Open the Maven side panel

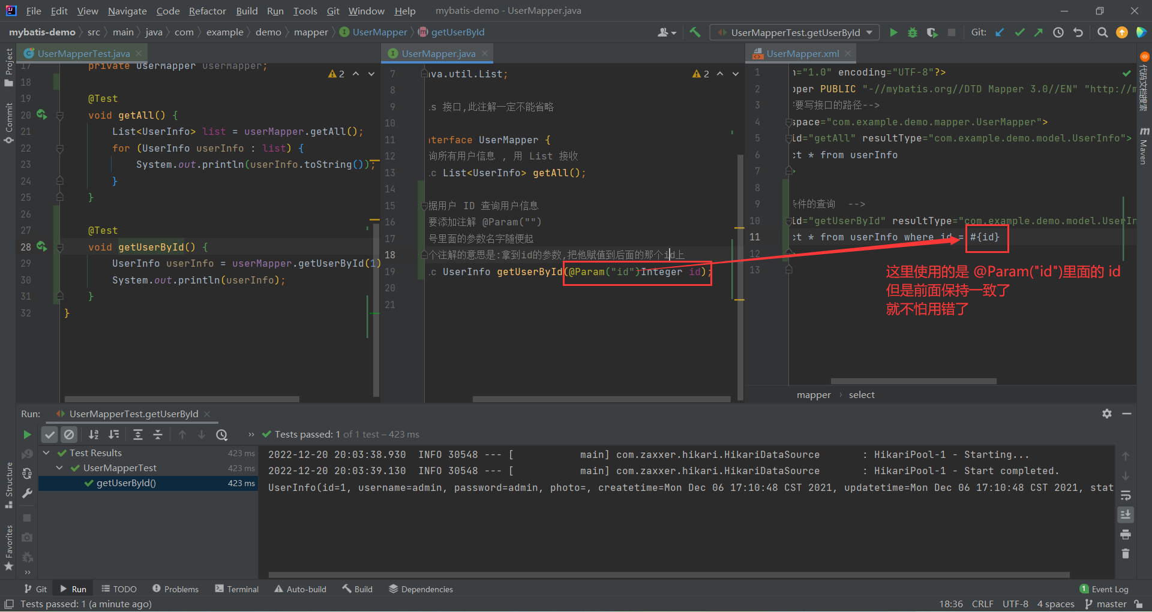[1144, 146]
